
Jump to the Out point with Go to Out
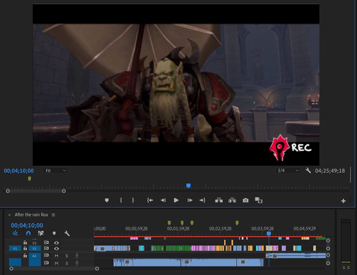click(203, 200)
